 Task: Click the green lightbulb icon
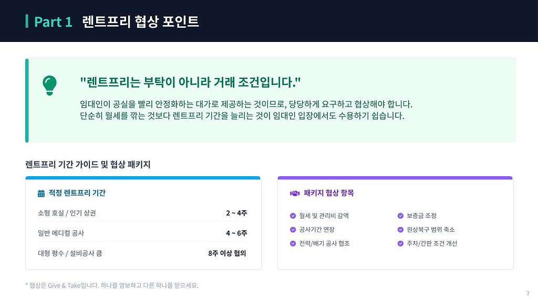(49, 85)
